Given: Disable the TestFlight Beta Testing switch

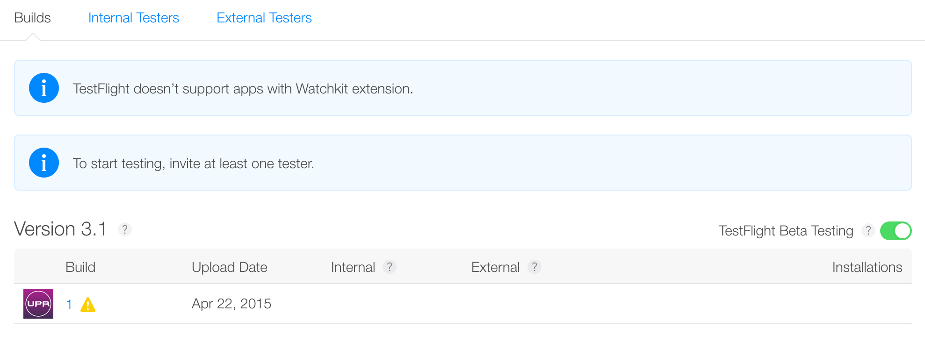Looking at the screenshot, I should [896, 230].
